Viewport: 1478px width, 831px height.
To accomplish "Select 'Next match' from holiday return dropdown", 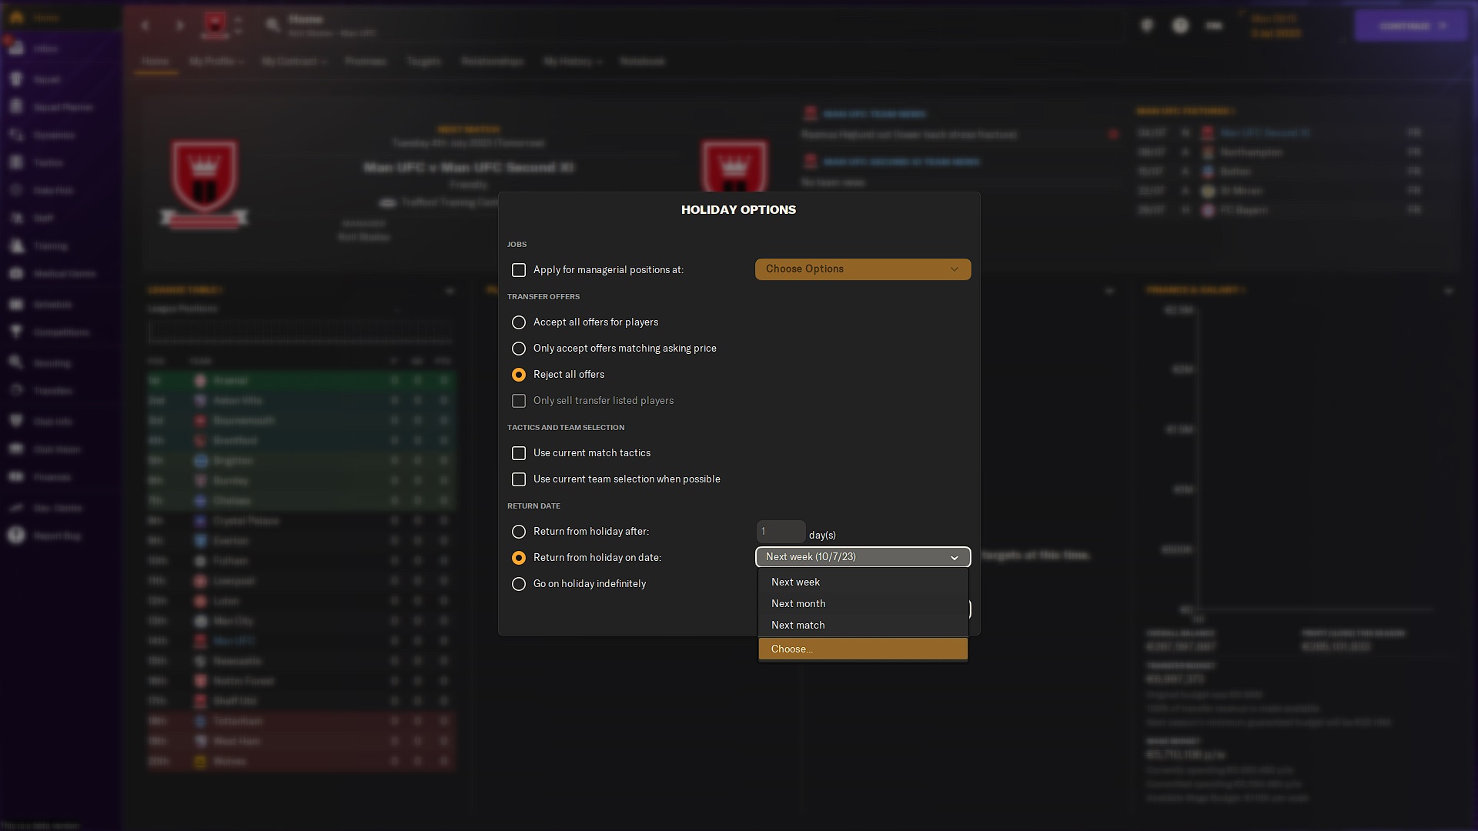I will click(797, 624).
